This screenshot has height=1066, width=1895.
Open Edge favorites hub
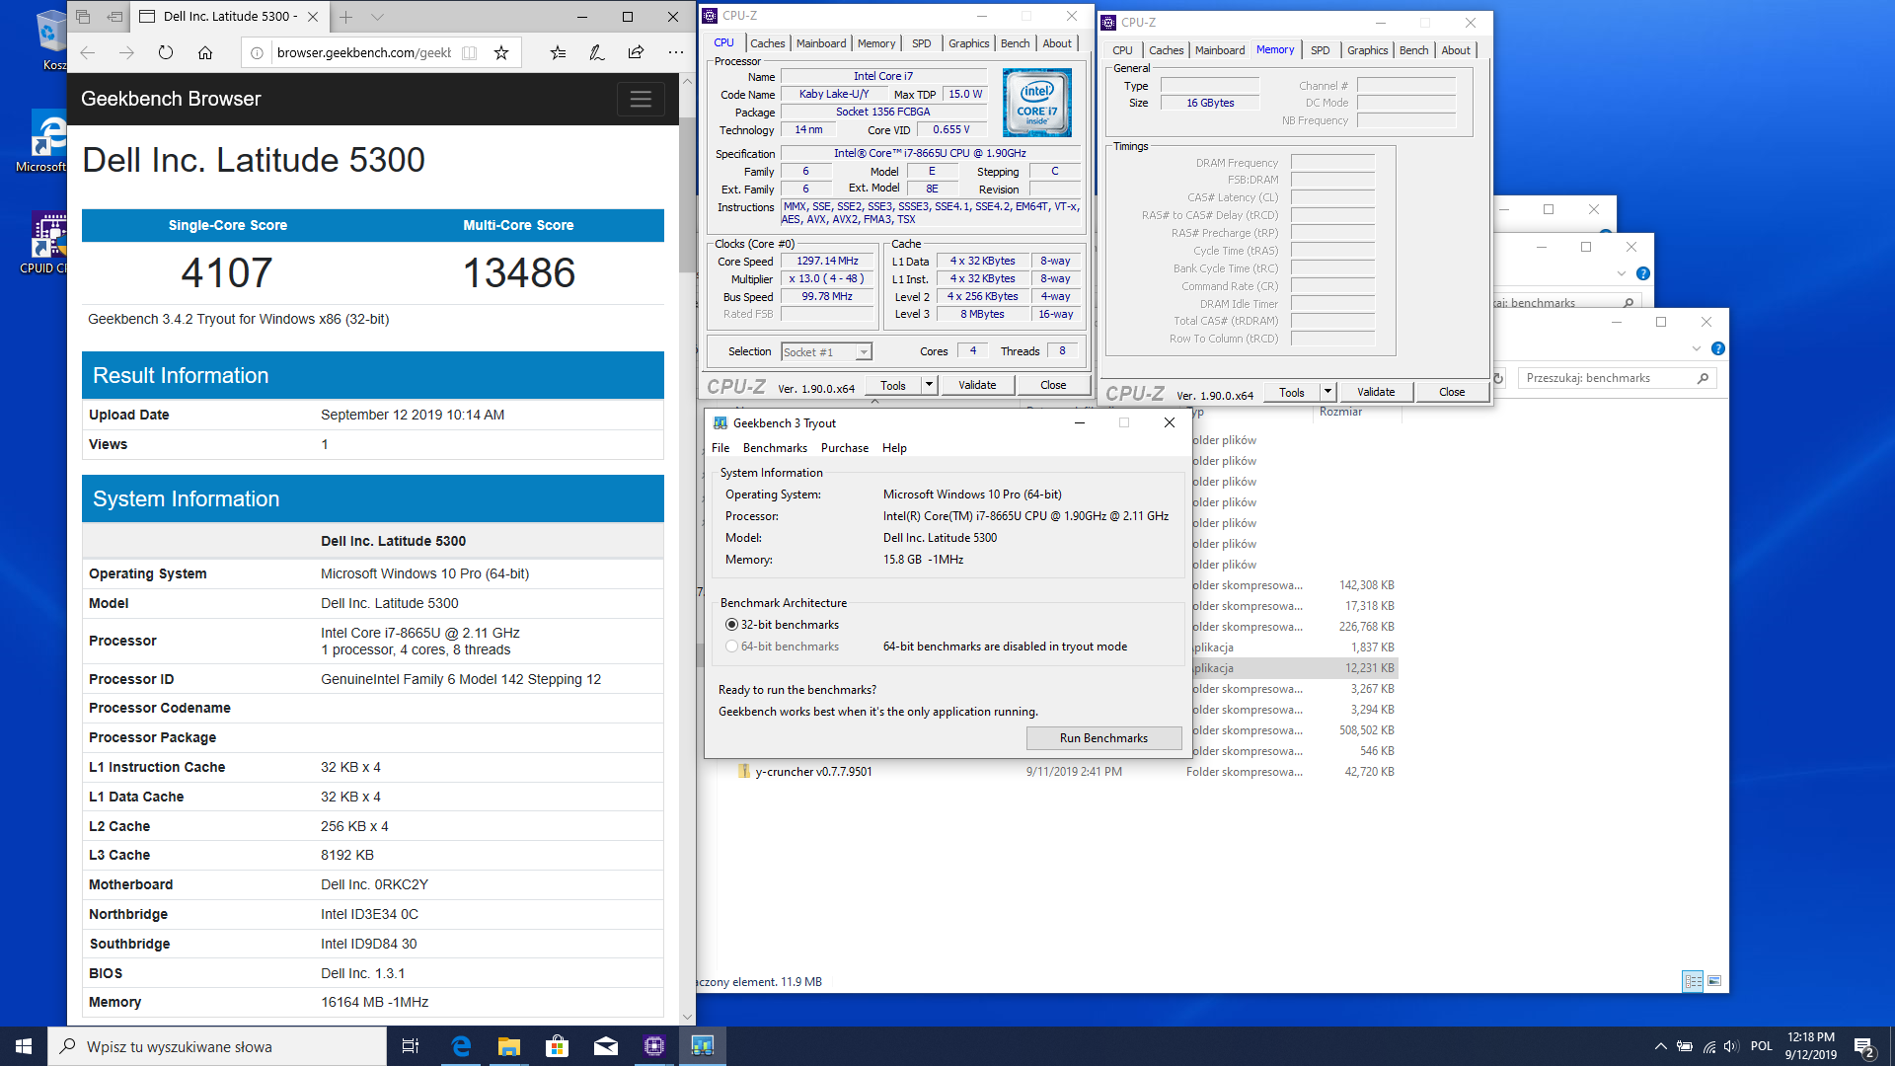point(559,52)
